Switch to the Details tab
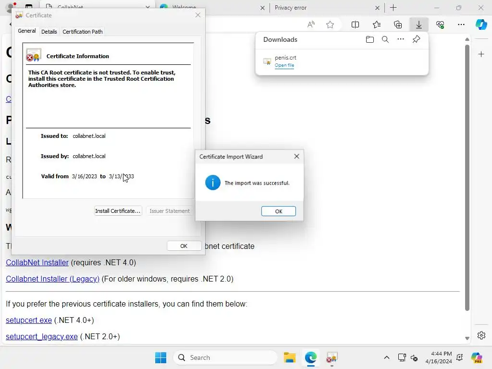 click(49, 32)
